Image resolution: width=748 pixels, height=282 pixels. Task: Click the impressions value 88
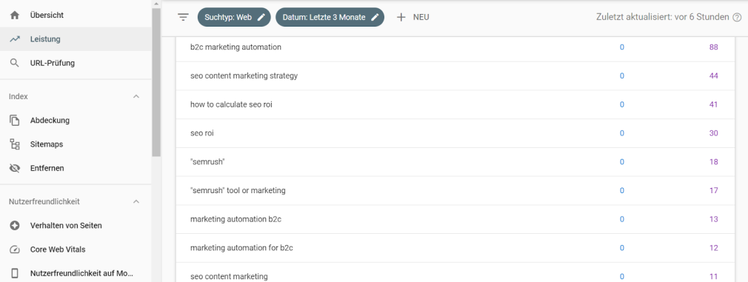[714, 47]
